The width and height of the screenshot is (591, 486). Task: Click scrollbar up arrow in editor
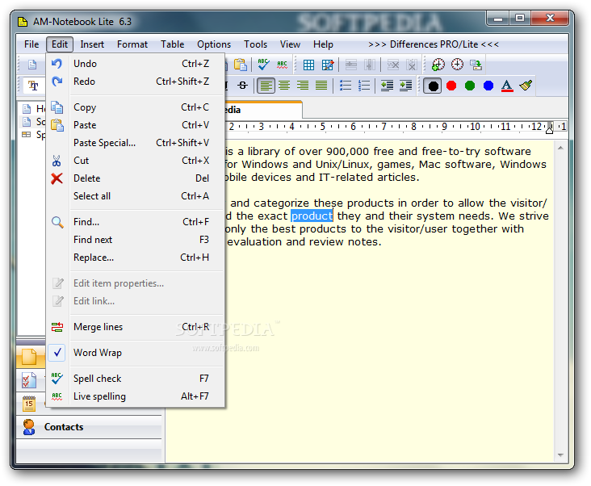(560, 148)
